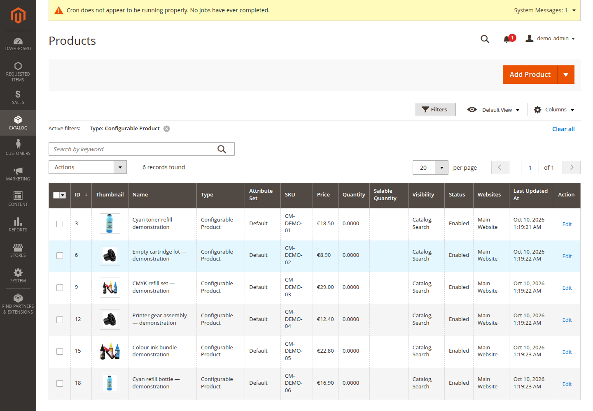Expand the System Messages dropdown
This screenshot has width=593, height=411.
point(545,10)
